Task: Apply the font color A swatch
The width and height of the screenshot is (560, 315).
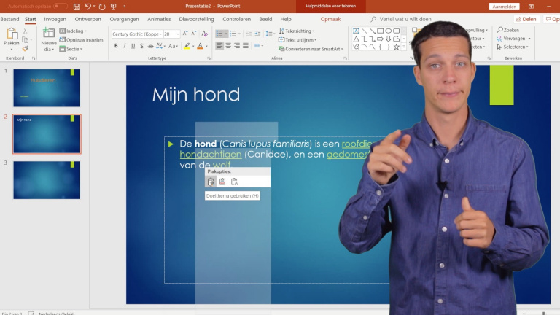Action: (x=200, y=46)
